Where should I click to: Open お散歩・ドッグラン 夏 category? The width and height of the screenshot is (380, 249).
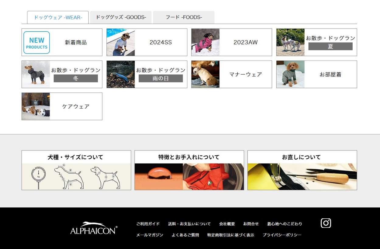click(x=316, y=42)
